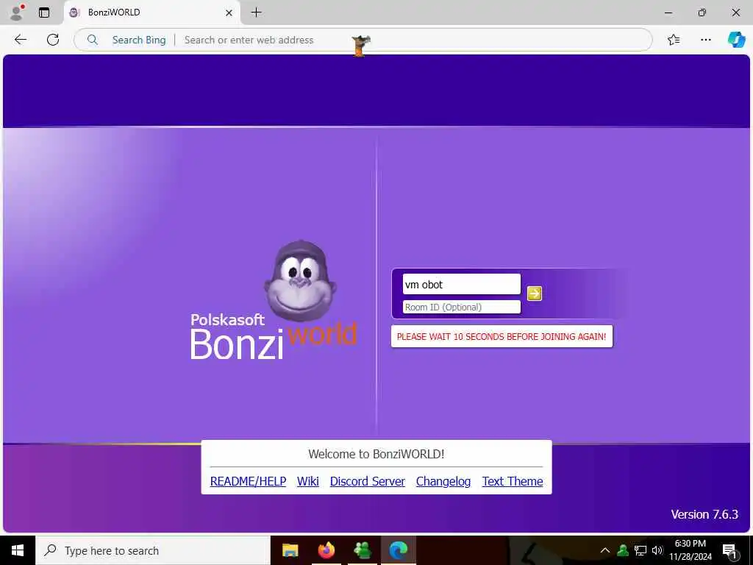Click the 'Version 7.6.3' text
This screenshot has width=753, height=565.
coord(704,514)
